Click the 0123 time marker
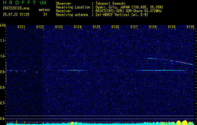The width and height of the screenshot is (197, 125). pos(59,27)
